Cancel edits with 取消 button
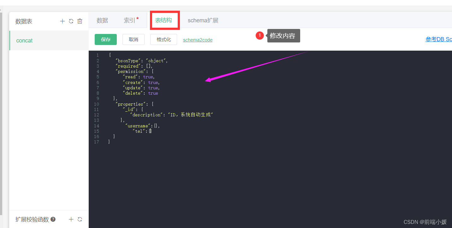Viewport: 452px width, 228px height. click(134, 40)
